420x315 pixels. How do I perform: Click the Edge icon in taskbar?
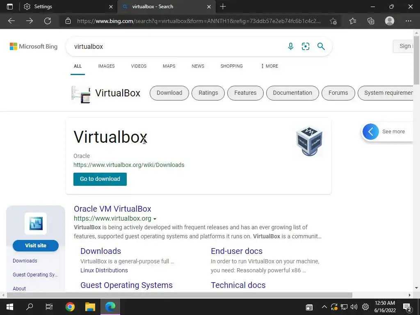[110, 307]
